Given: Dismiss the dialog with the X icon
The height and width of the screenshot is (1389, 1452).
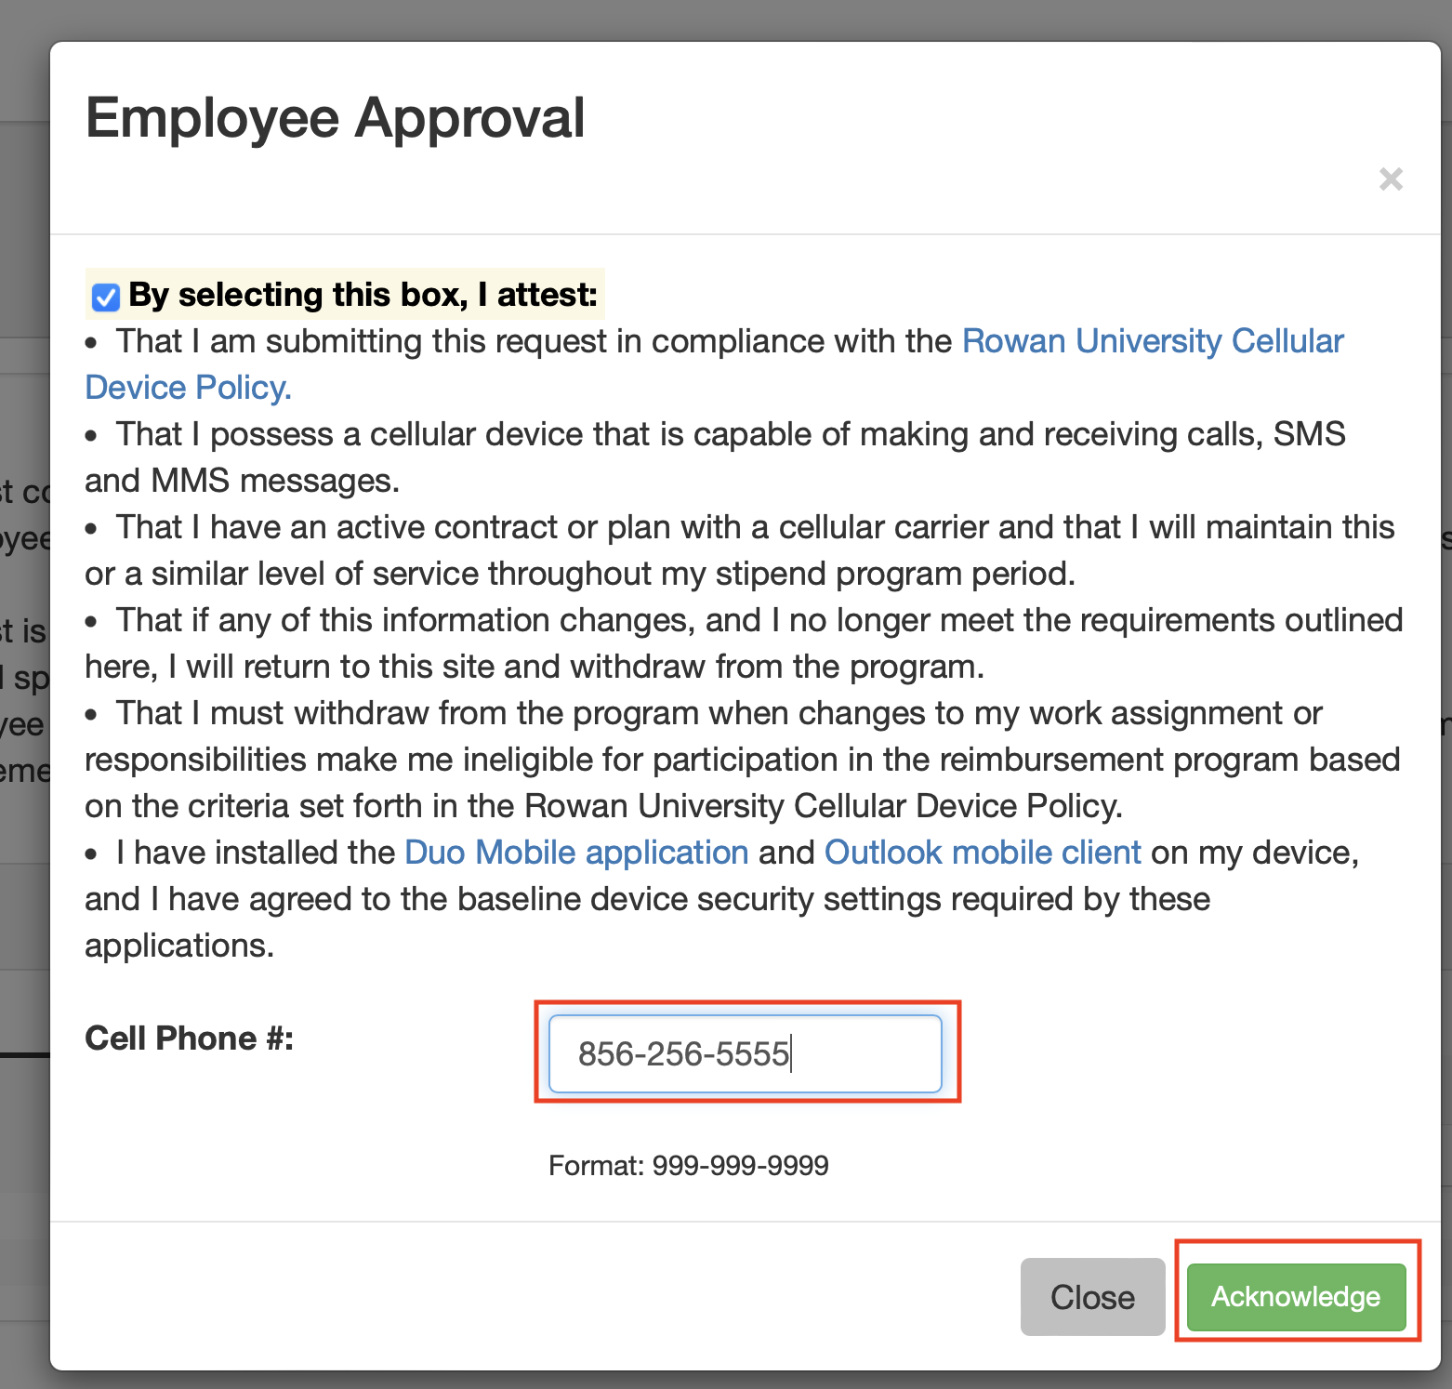Looking at the screenshot, I should (x=1391, y=179).
